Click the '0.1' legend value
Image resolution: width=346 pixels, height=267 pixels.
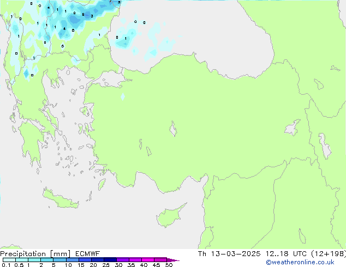click(x=6, y=265)
